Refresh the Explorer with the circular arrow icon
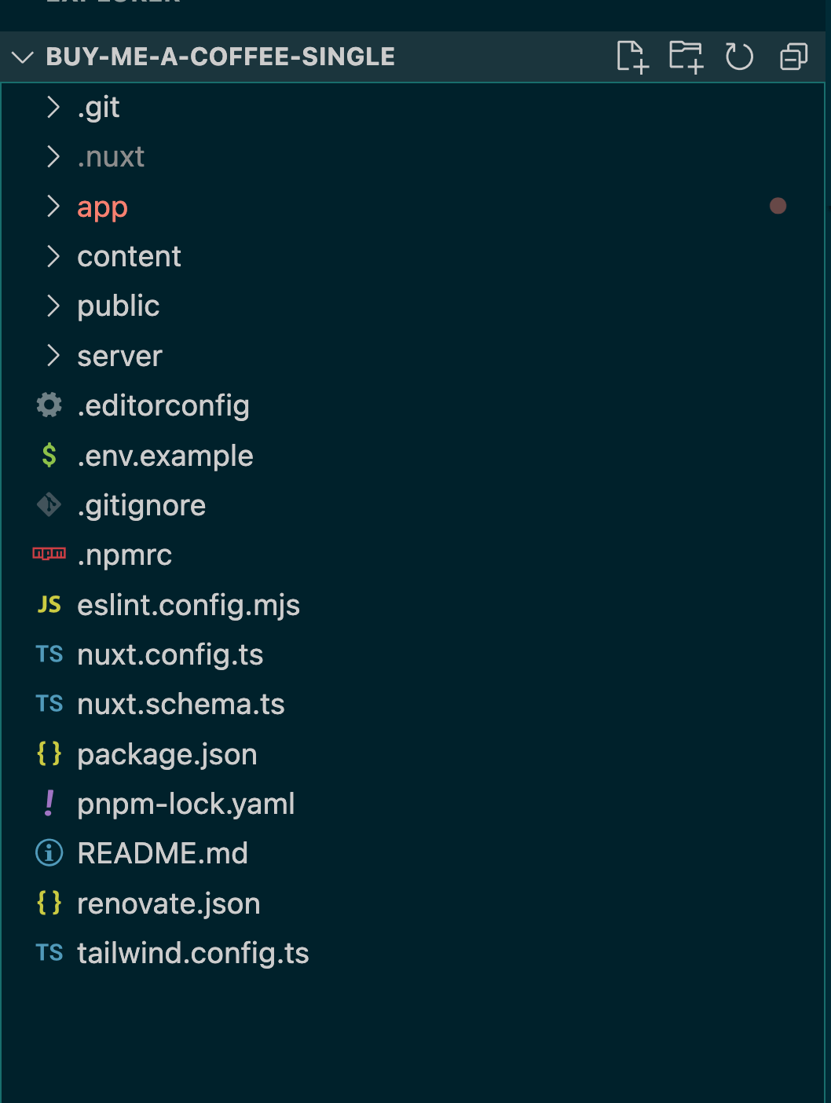831x1103 pixels. pyautogui.click(x=739, y=57)
